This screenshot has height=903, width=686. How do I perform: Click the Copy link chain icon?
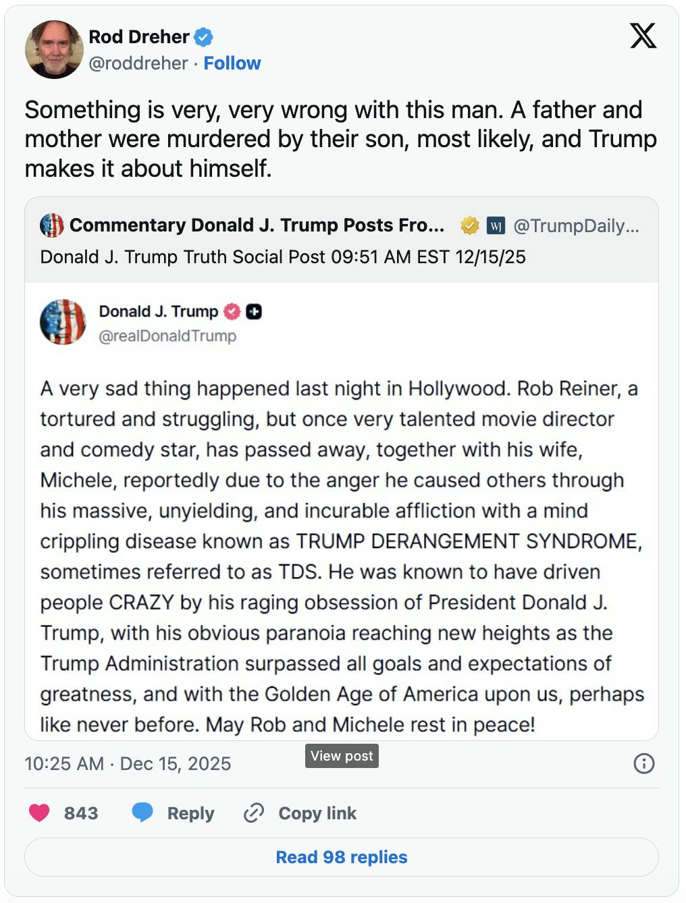click(x=253, y=813)
